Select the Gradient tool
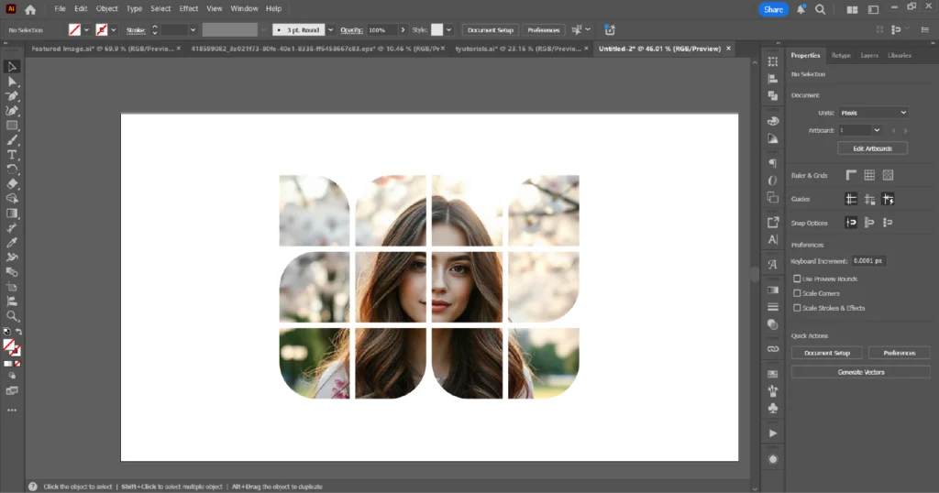The height and width of the screenshot is (493, 939). pos(12,214)
